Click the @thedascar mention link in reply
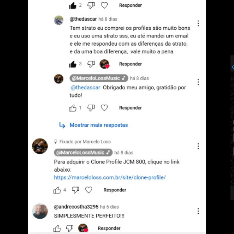Screen dimensions: 234x234 point(85,88)
